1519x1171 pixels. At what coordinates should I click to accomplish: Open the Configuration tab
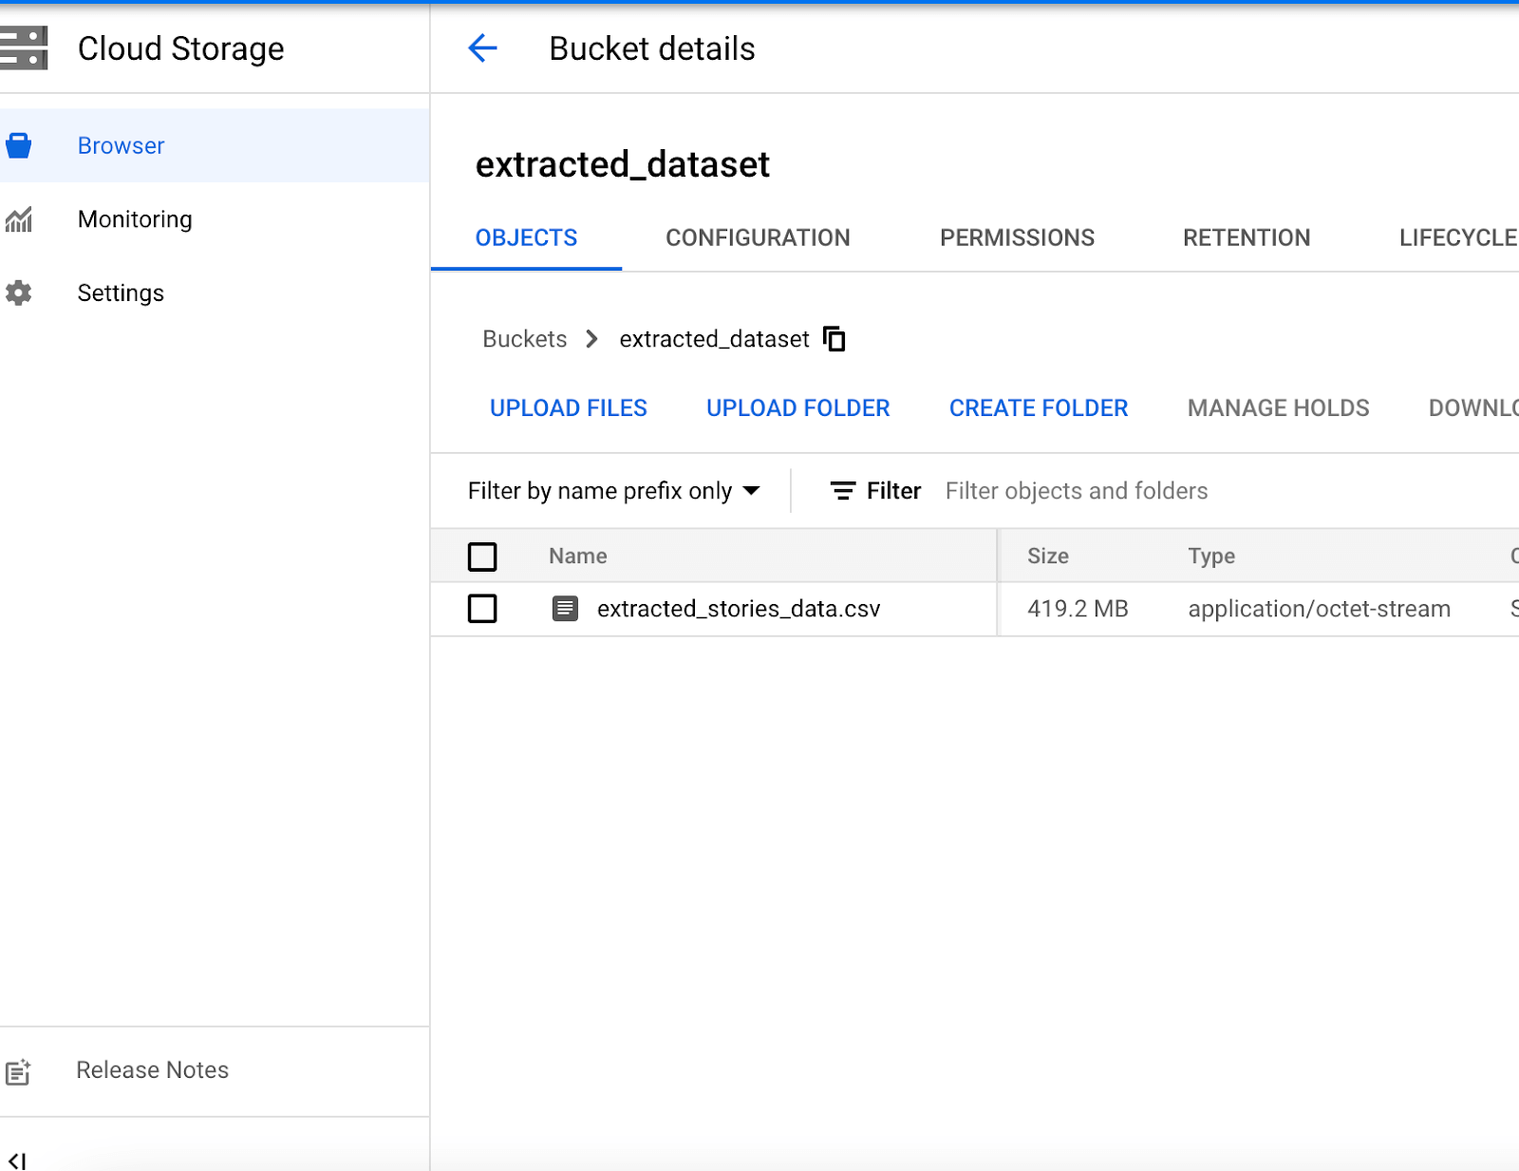(758, 237)
